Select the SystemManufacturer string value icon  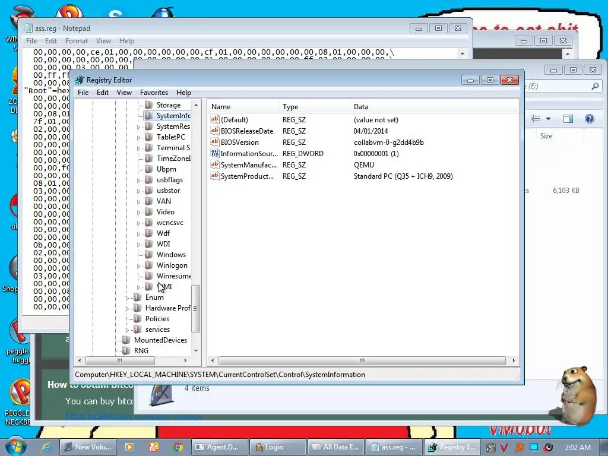[215, 164]
